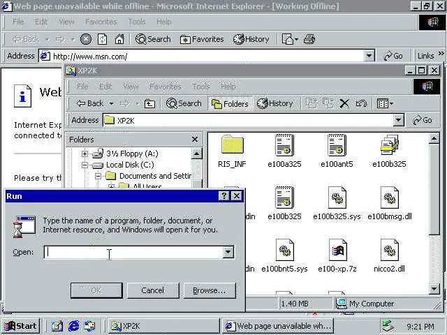This screenshot has width=447, height=335.
Task: Collapse Documents and Settings tree node
Action: pyautogui.click(x=98, y=176)
